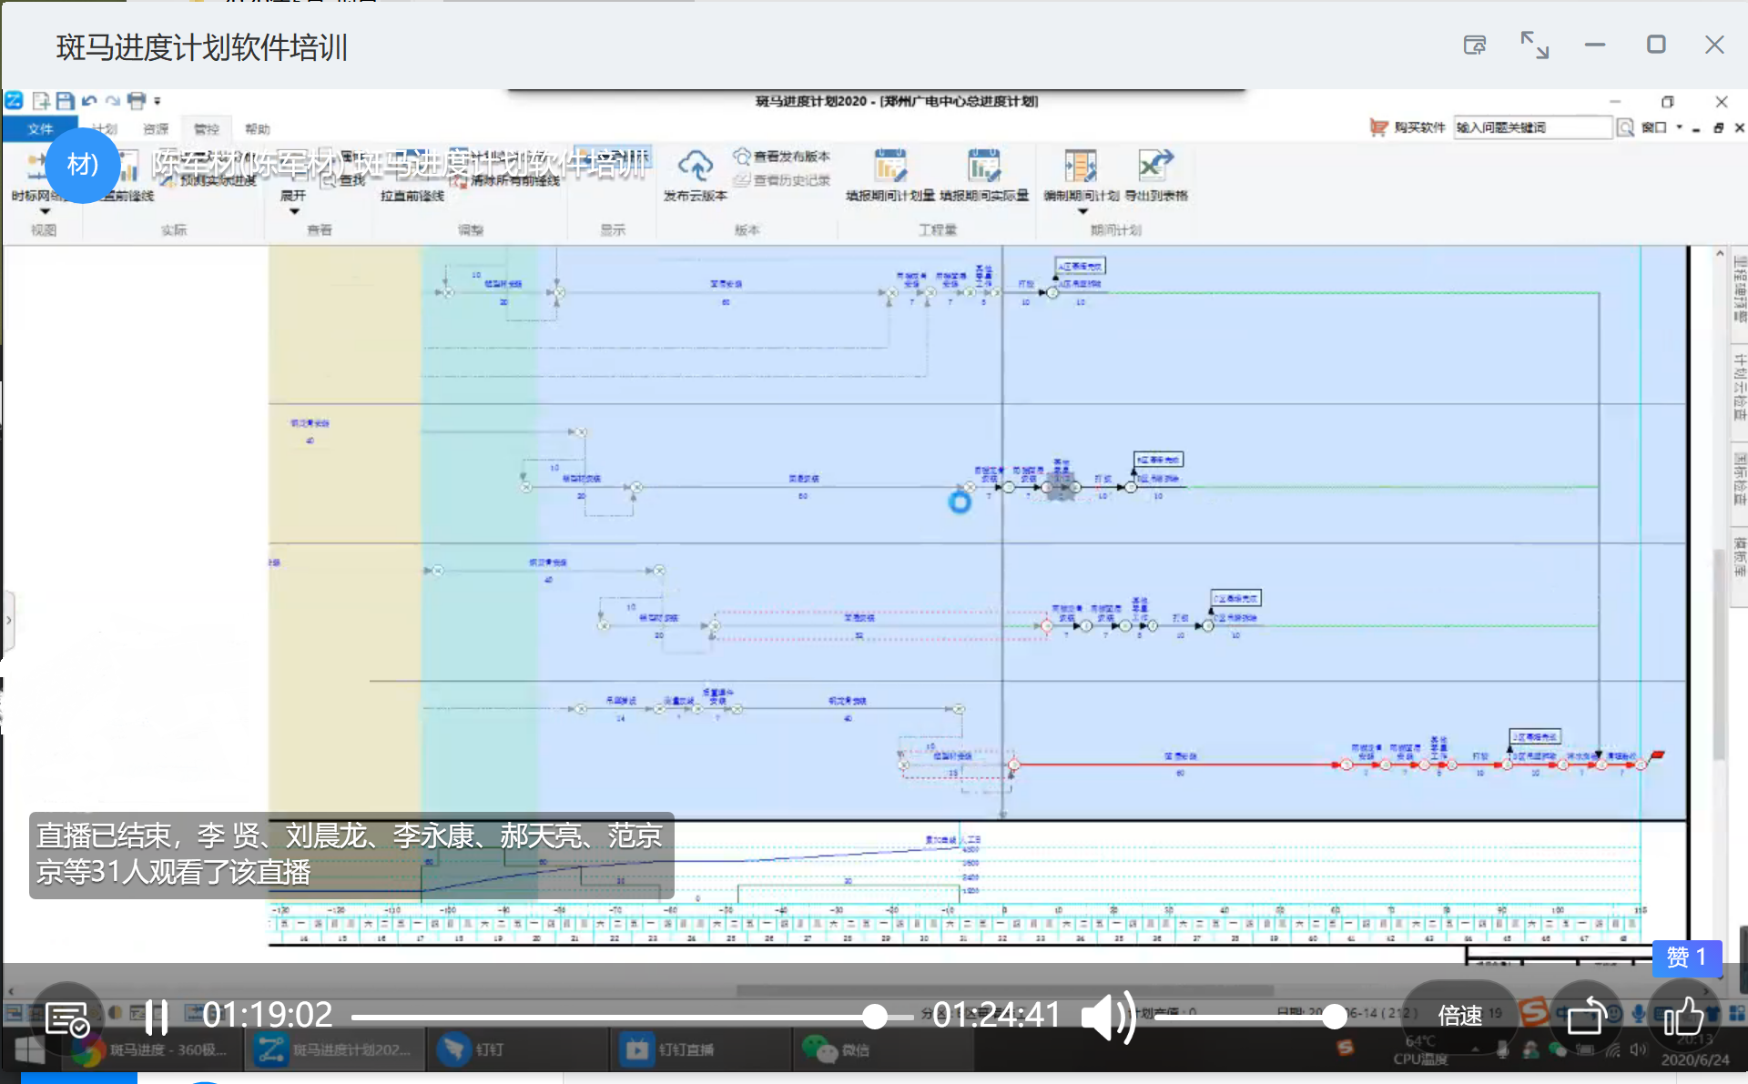
Task: Adjust the volume slider handle
Action: point(1335,1017)
